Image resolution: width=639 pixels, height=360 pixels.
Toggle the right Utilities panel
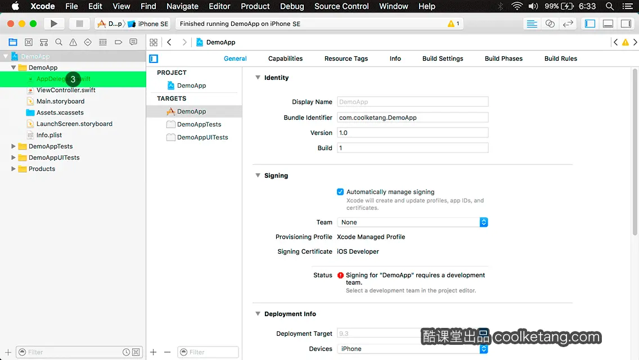[626, 24]
